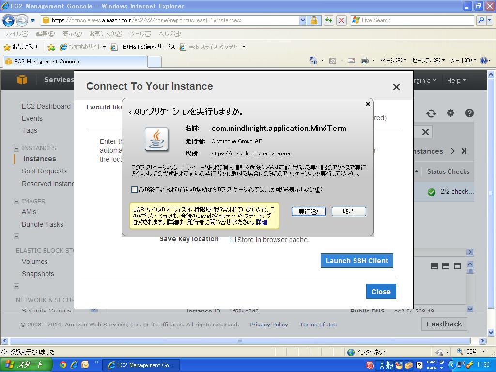Viewport: 496px width, 372px height.
Task: Click the Java coffee cup icon
Action: coord(156,139)
